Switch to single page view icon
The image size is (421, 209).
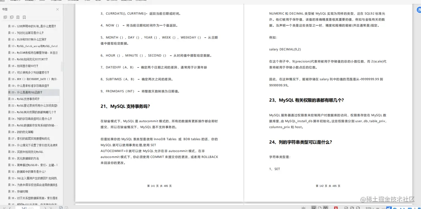319,208
